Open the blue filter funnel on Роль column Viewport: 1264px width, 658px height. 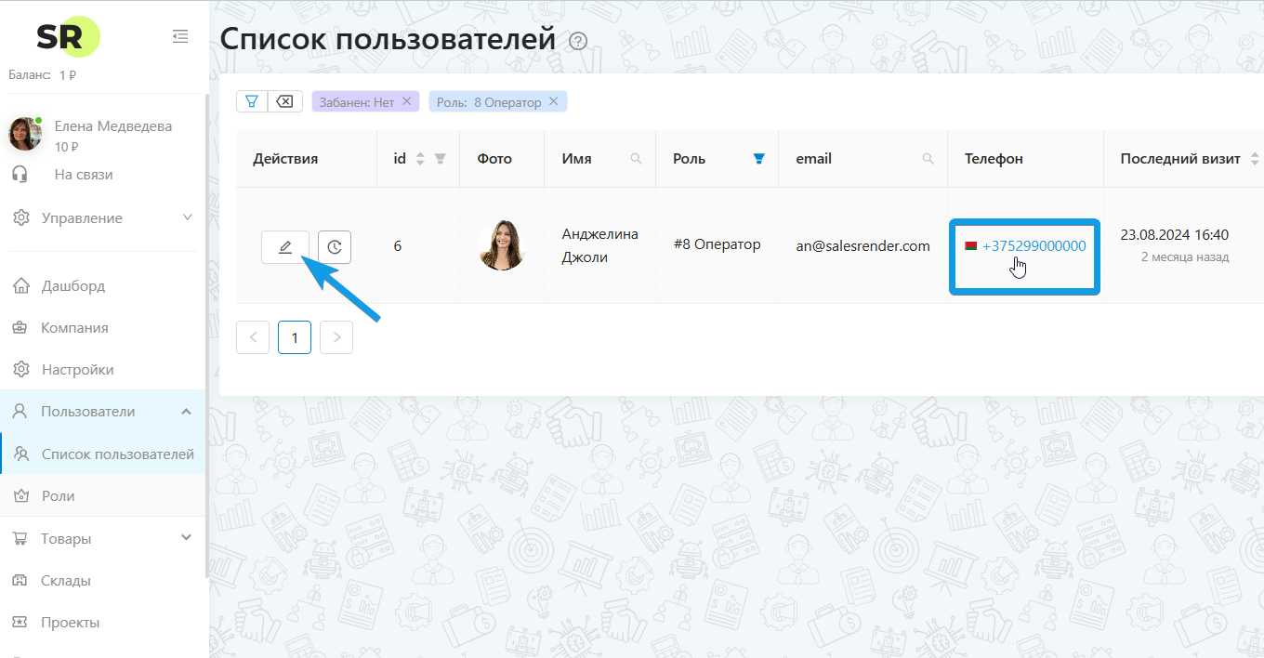click(758, 158)
